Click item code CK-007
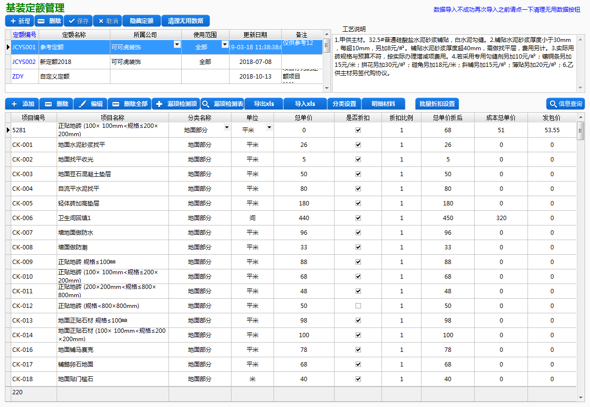The width and height of the screenshot is (590, 407). point(22,233)
